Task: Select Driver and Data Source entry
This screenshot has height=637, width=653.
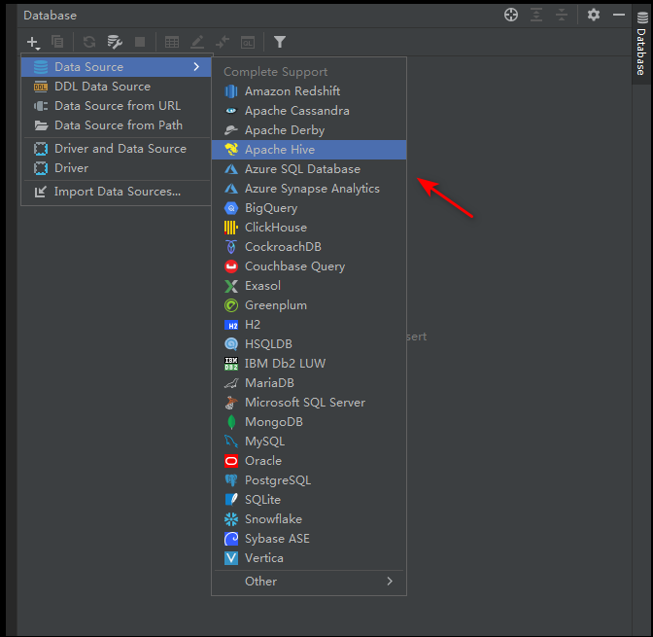Action: pos(117,149)
